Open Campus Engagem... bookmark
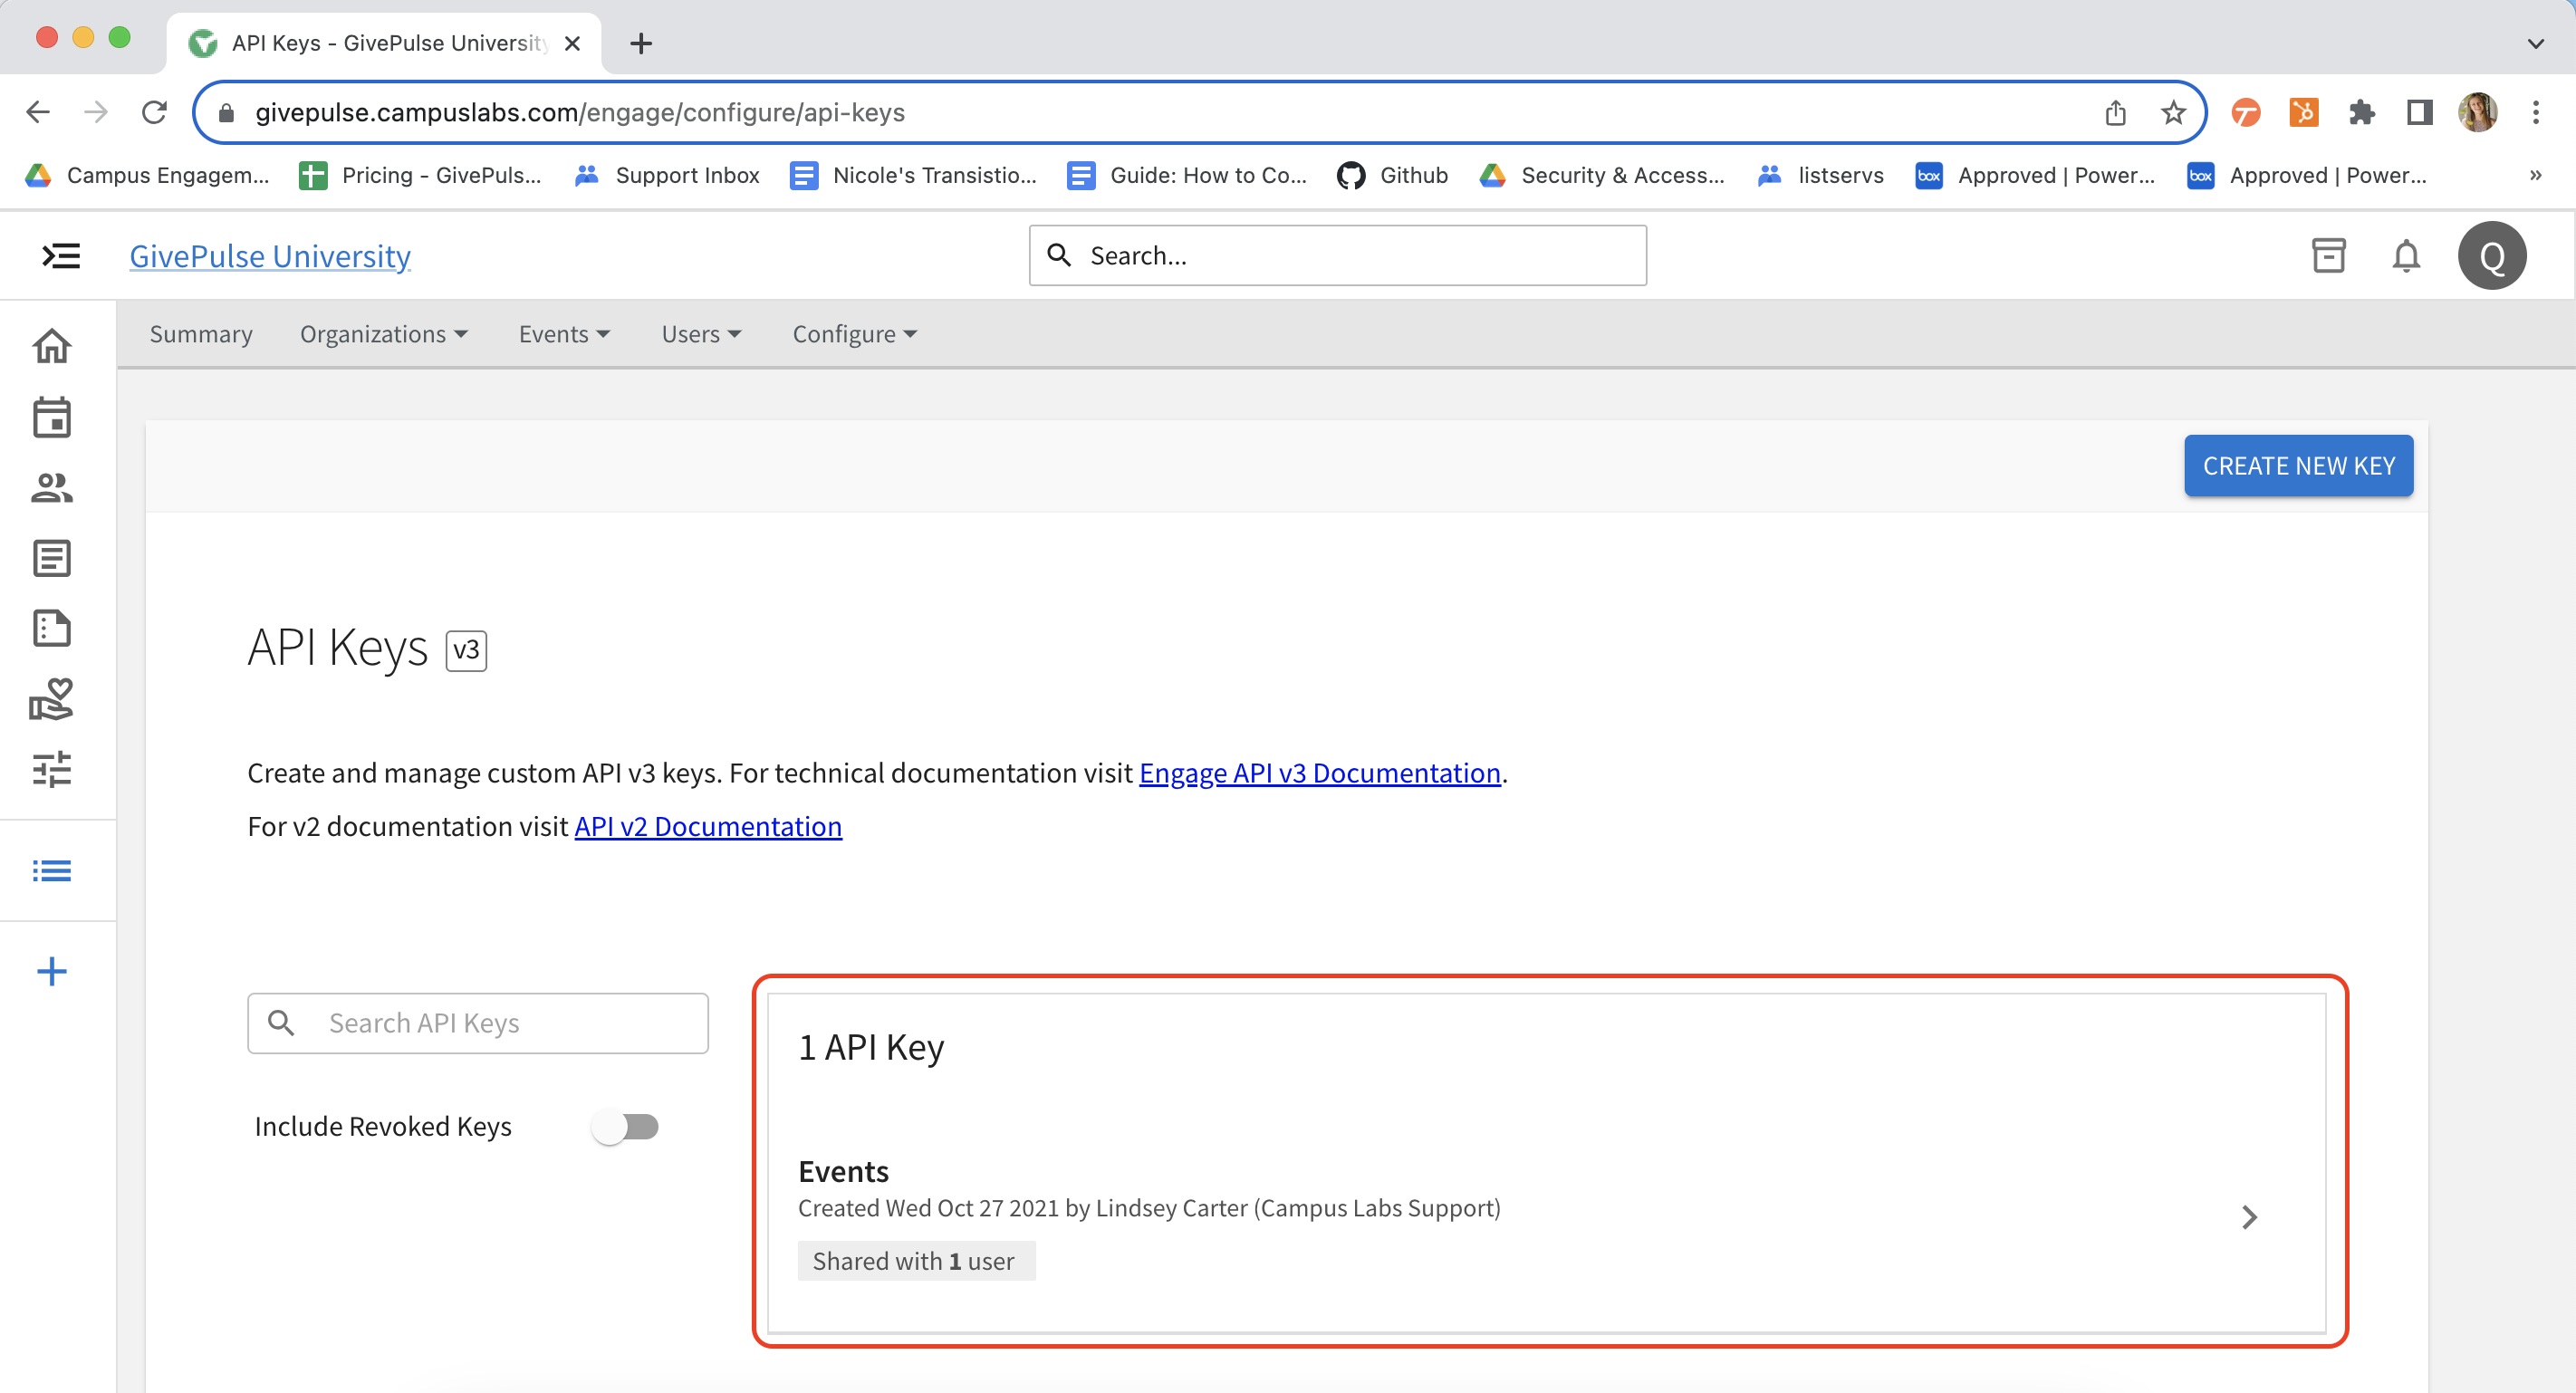This screenshot has width=2576, height=1393. pos(147,175)
